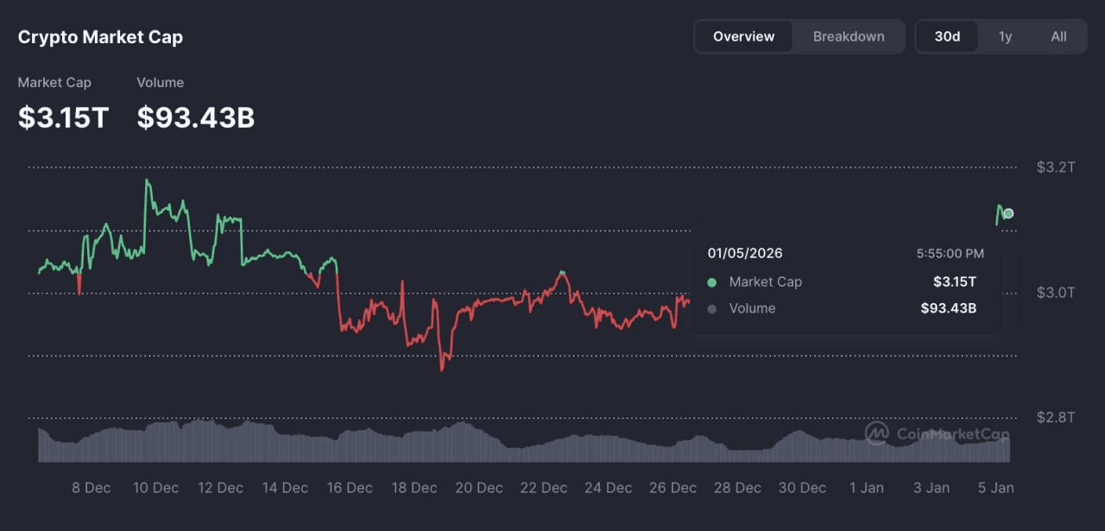Screen dimensions: 1105x531
Task: Click the green Market Cap dot in tooltip
Action: [711, 282]
